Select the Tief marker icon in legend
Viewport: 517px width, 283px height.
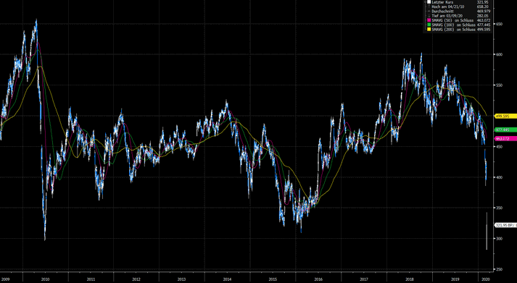click(x=429, y=15)
